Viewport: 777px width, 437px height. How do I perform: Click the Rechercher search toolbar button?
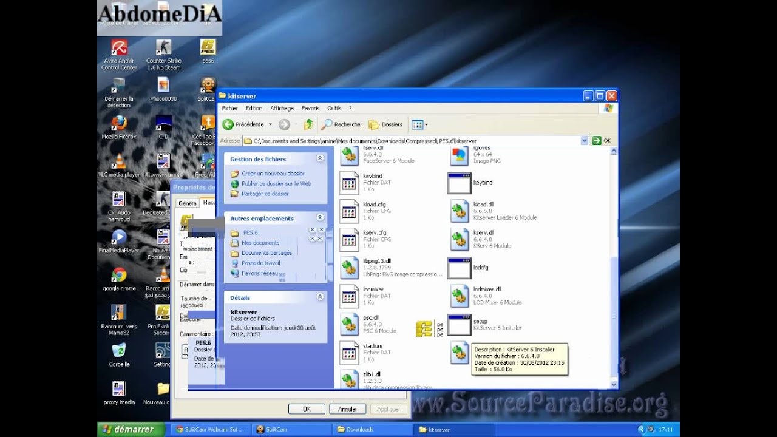pyautogui.click(x=342, y=124)
